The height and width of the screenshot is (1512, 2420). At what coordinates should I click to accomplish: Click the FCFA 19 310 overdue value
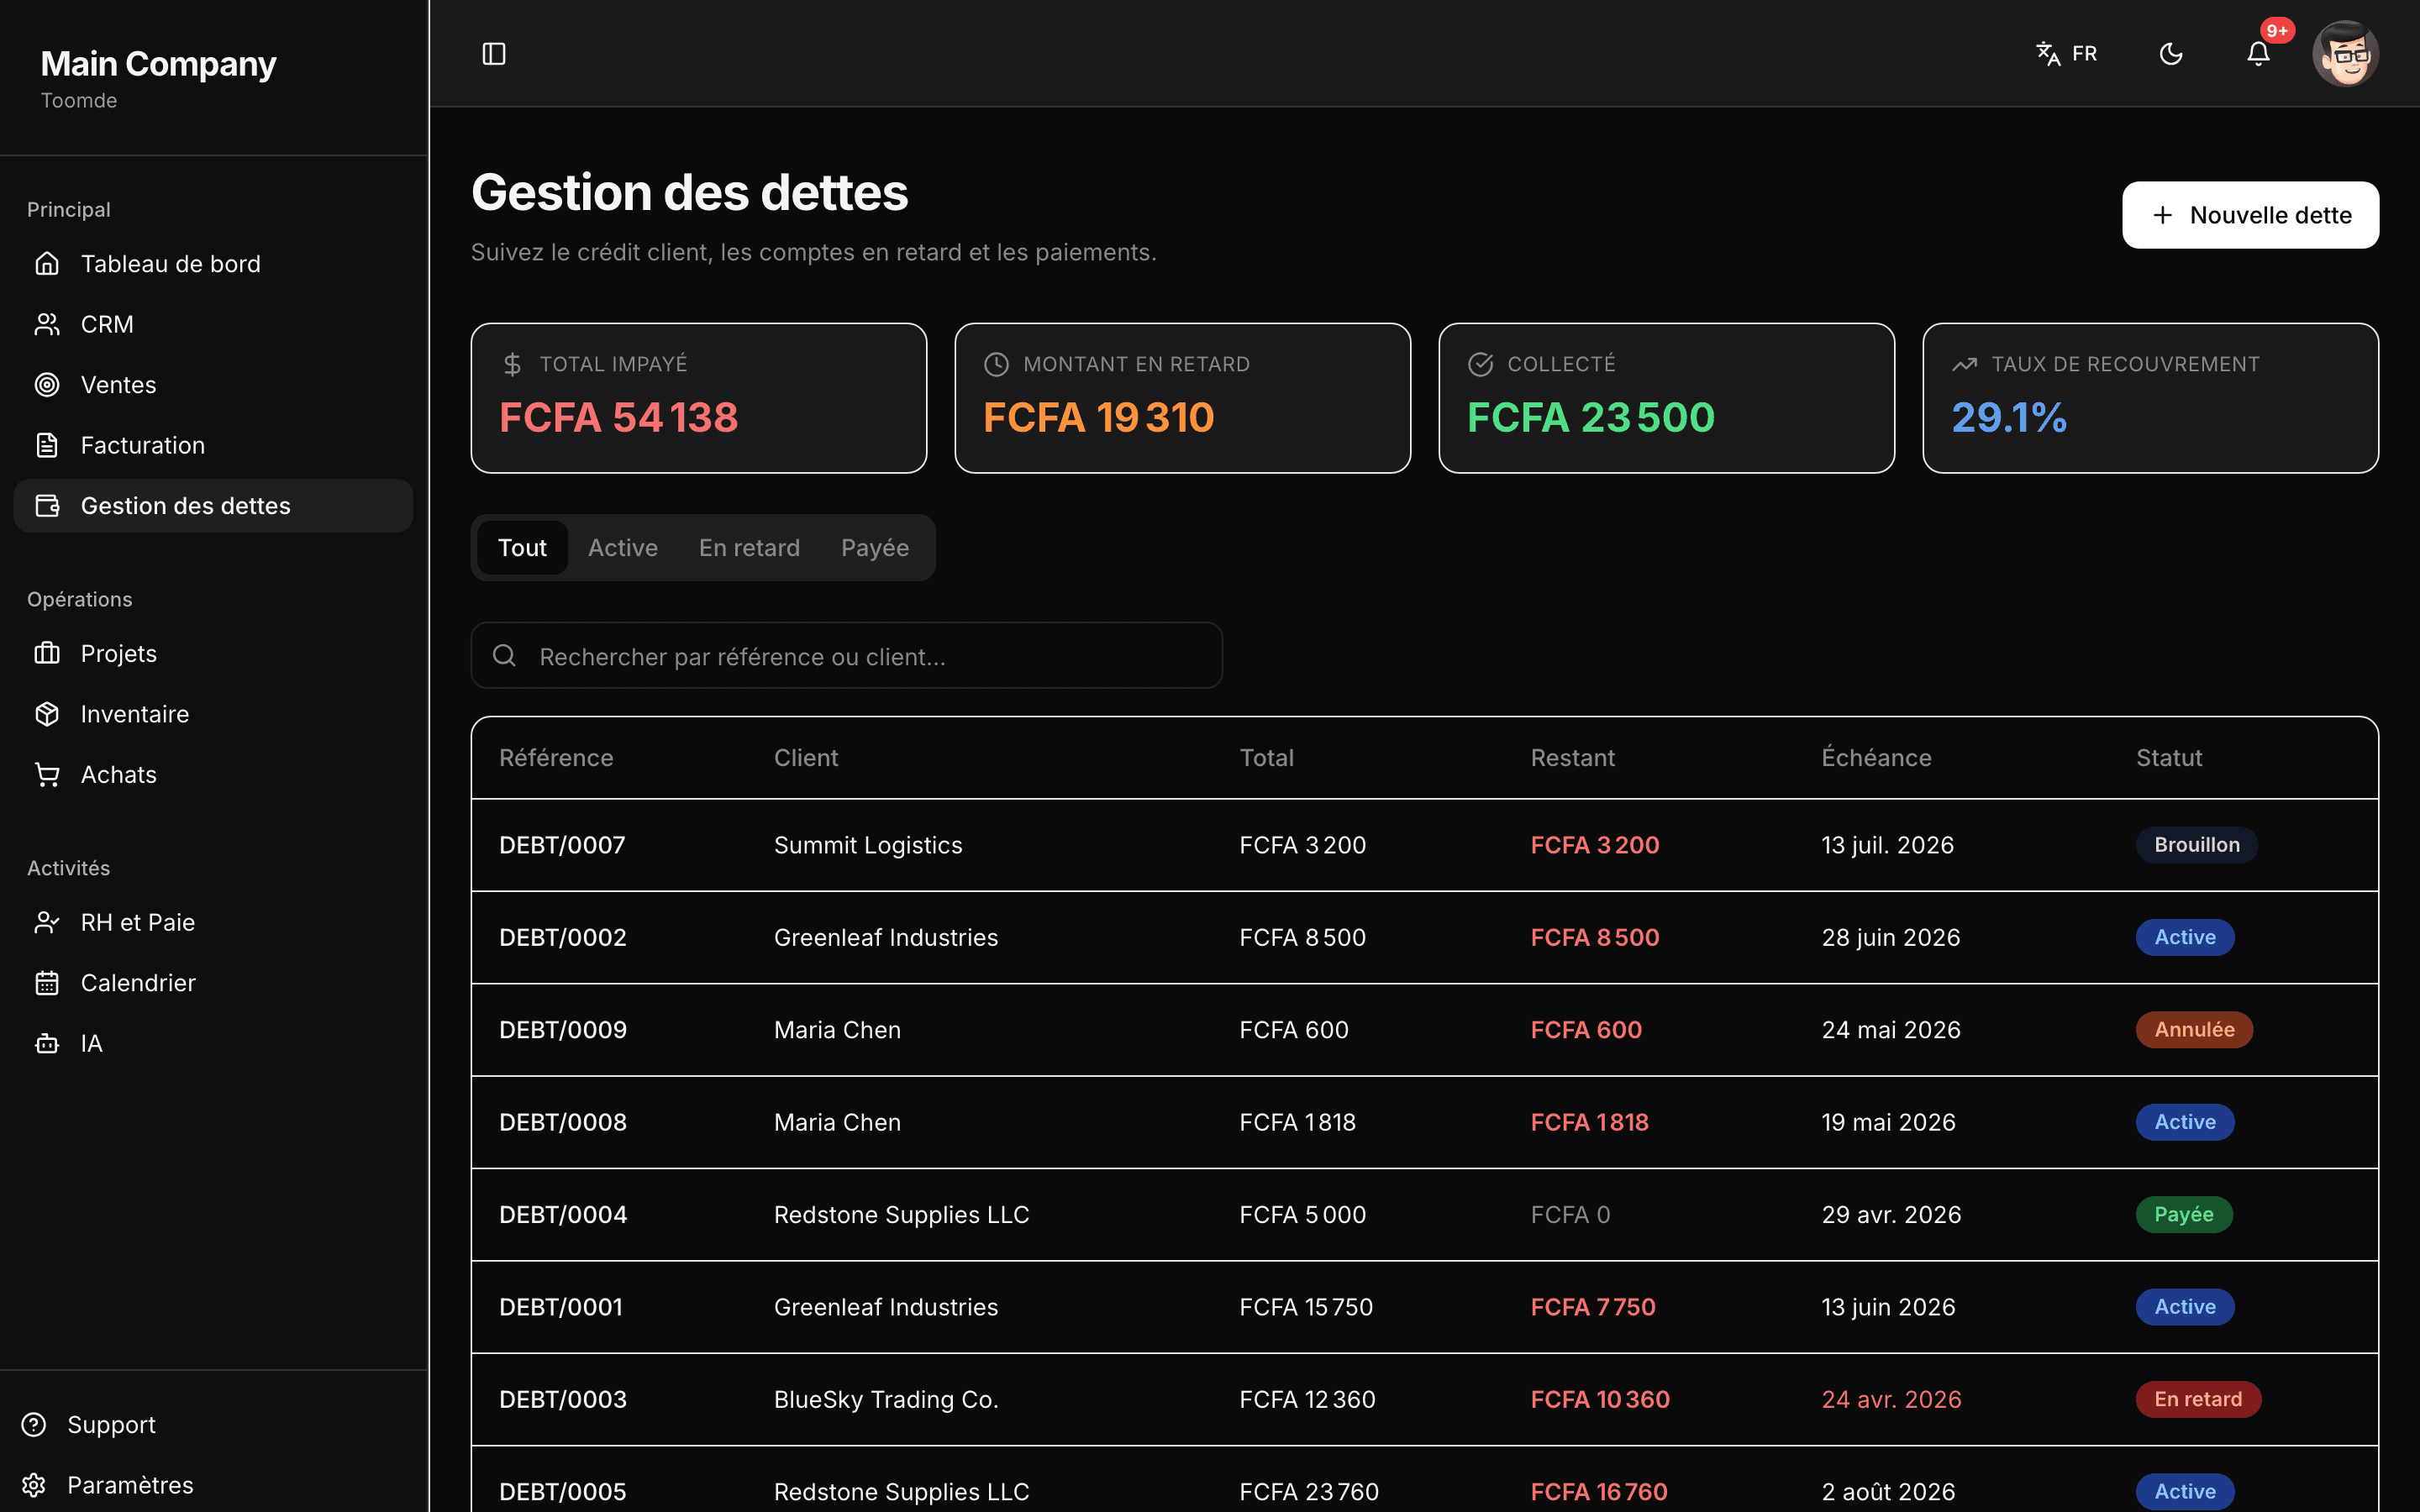pos(1098,418)
